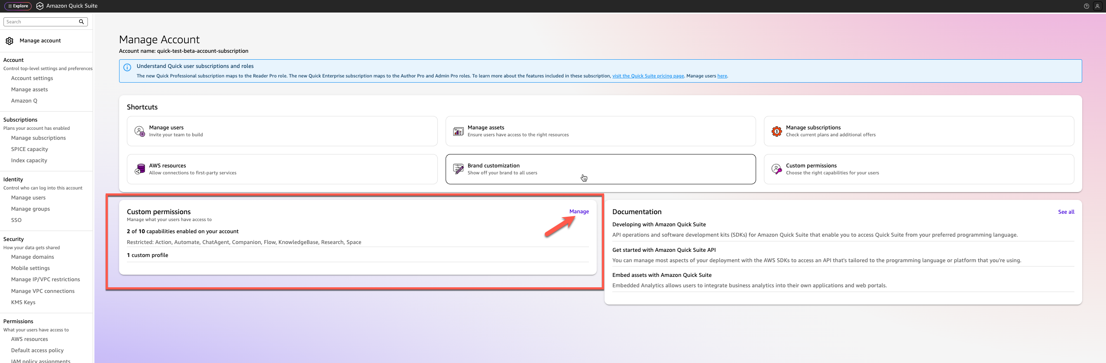1106x363 pixels.
Task: Open Manage subscriptions in the sidebar
Action: 39,138
